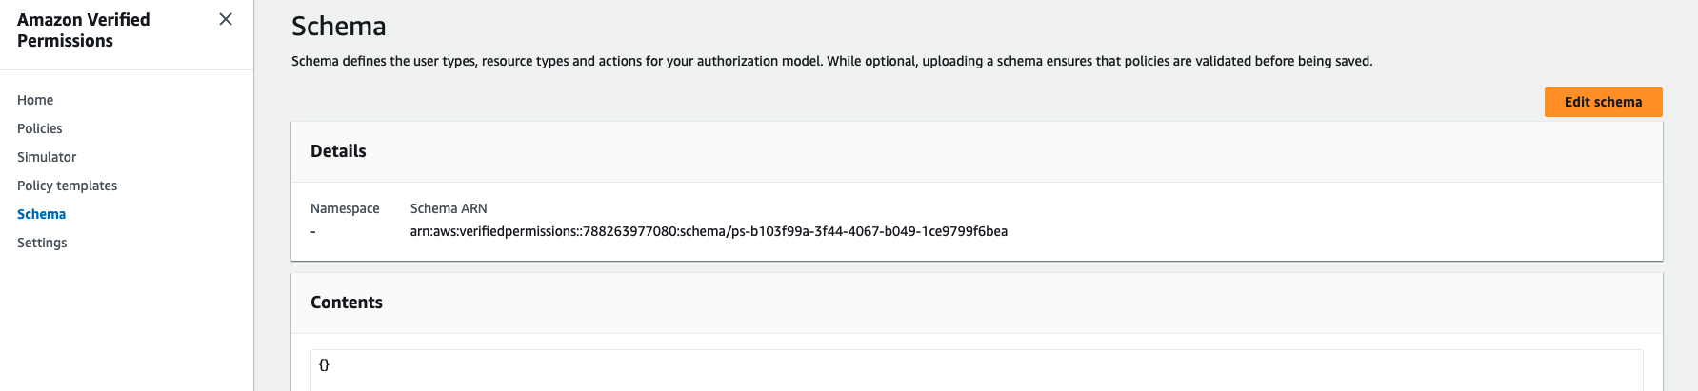The height and width of the screenshot is (391, 1698).
Task: Select the active Schema nav item
Action: 41,214
